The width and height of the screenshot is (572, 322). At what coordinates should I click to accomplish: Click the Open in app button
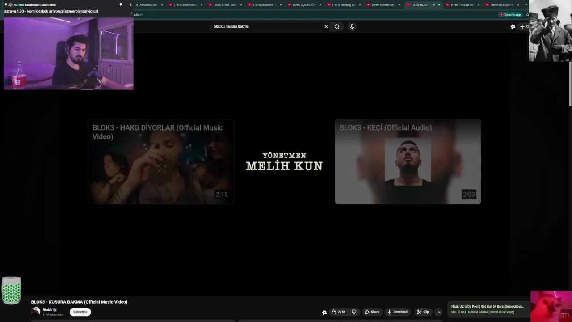[510, 15]
